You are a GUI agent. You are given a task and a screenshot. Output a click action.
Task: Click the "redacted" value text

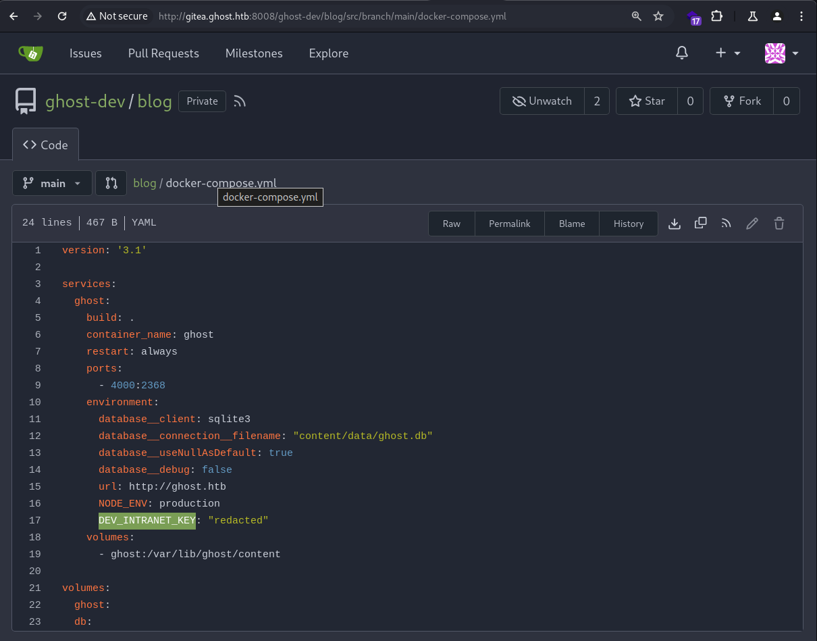pyautogui.click(x=238, y=520)
